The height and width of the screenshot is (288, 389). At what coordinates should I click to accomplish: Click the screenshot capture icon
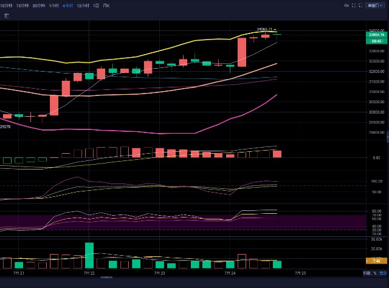tap(360, 5)
